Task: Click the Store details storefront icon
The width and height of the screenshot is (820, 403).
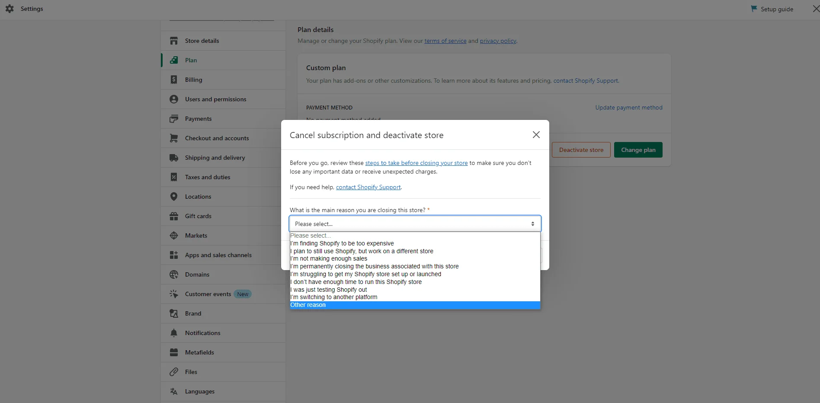Action: point(174,41)
